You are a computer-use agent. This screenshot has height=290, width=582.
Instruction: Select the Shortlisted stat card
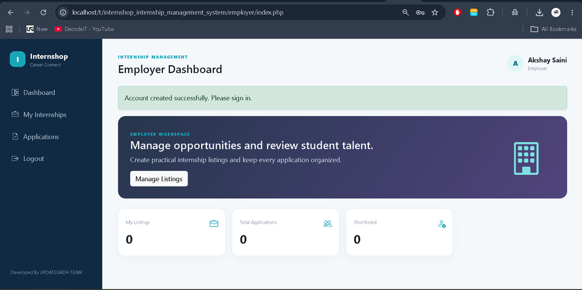coord(400,232)
